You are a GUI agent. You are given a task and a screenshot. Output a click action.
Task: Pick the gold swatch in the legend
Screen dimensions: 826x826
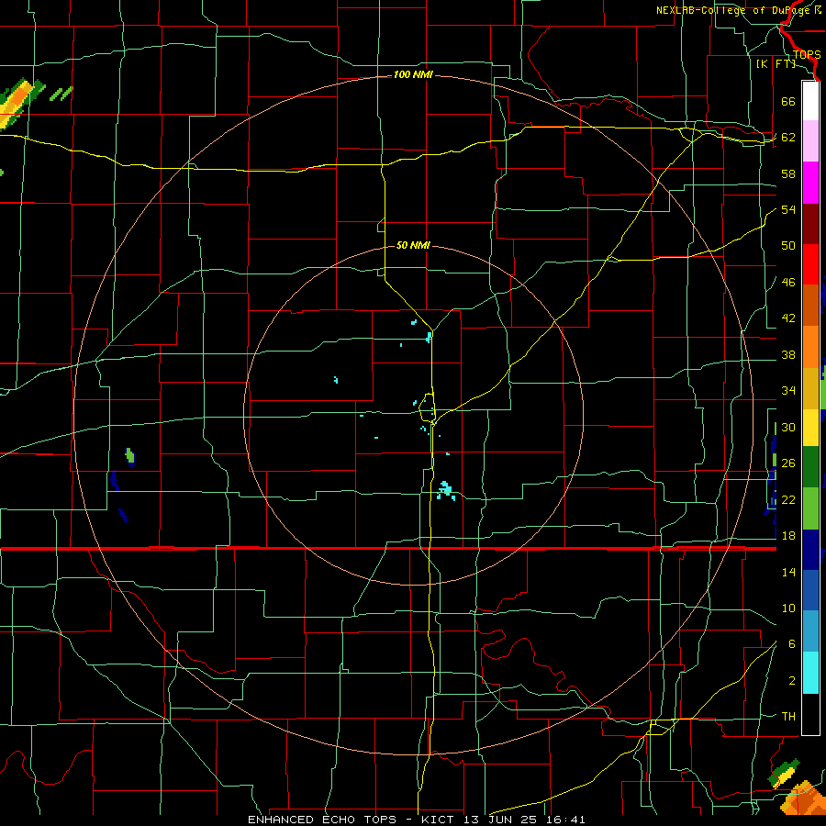tap(810, 388)
